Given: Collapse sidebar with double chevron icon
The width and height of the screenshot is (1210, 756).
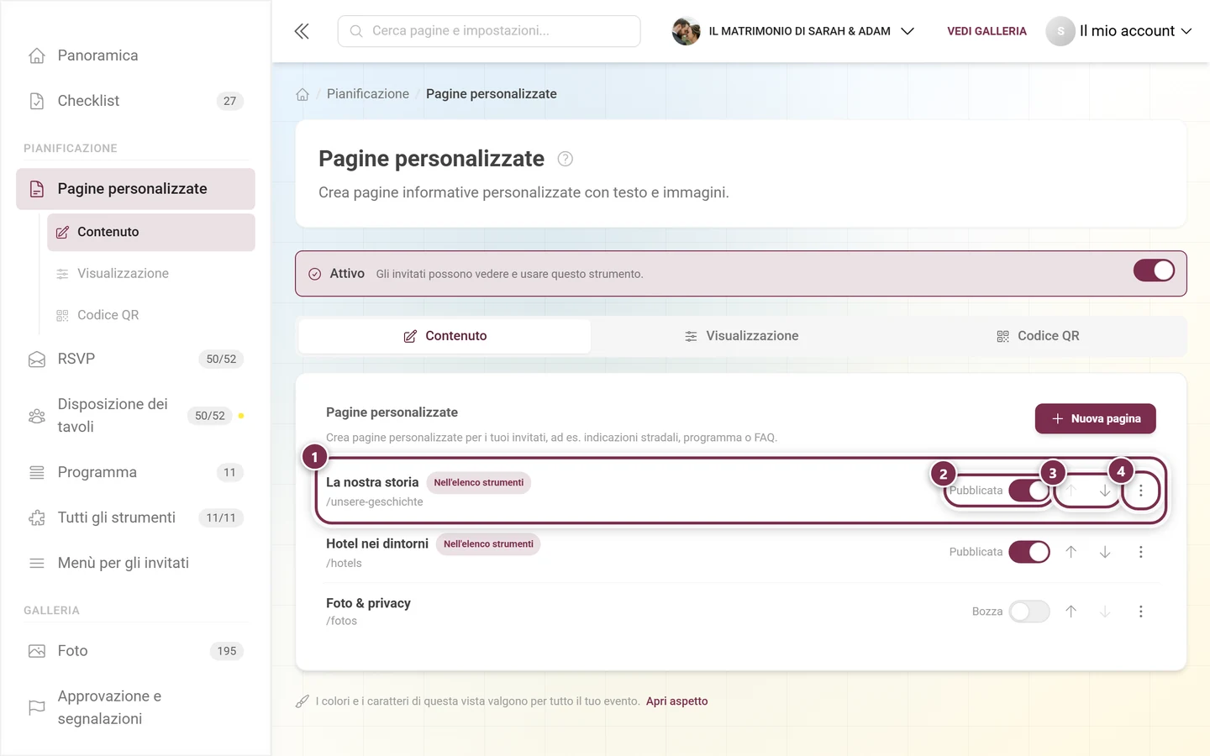Looking at the screenshot, I should click(x=302, y=31).
